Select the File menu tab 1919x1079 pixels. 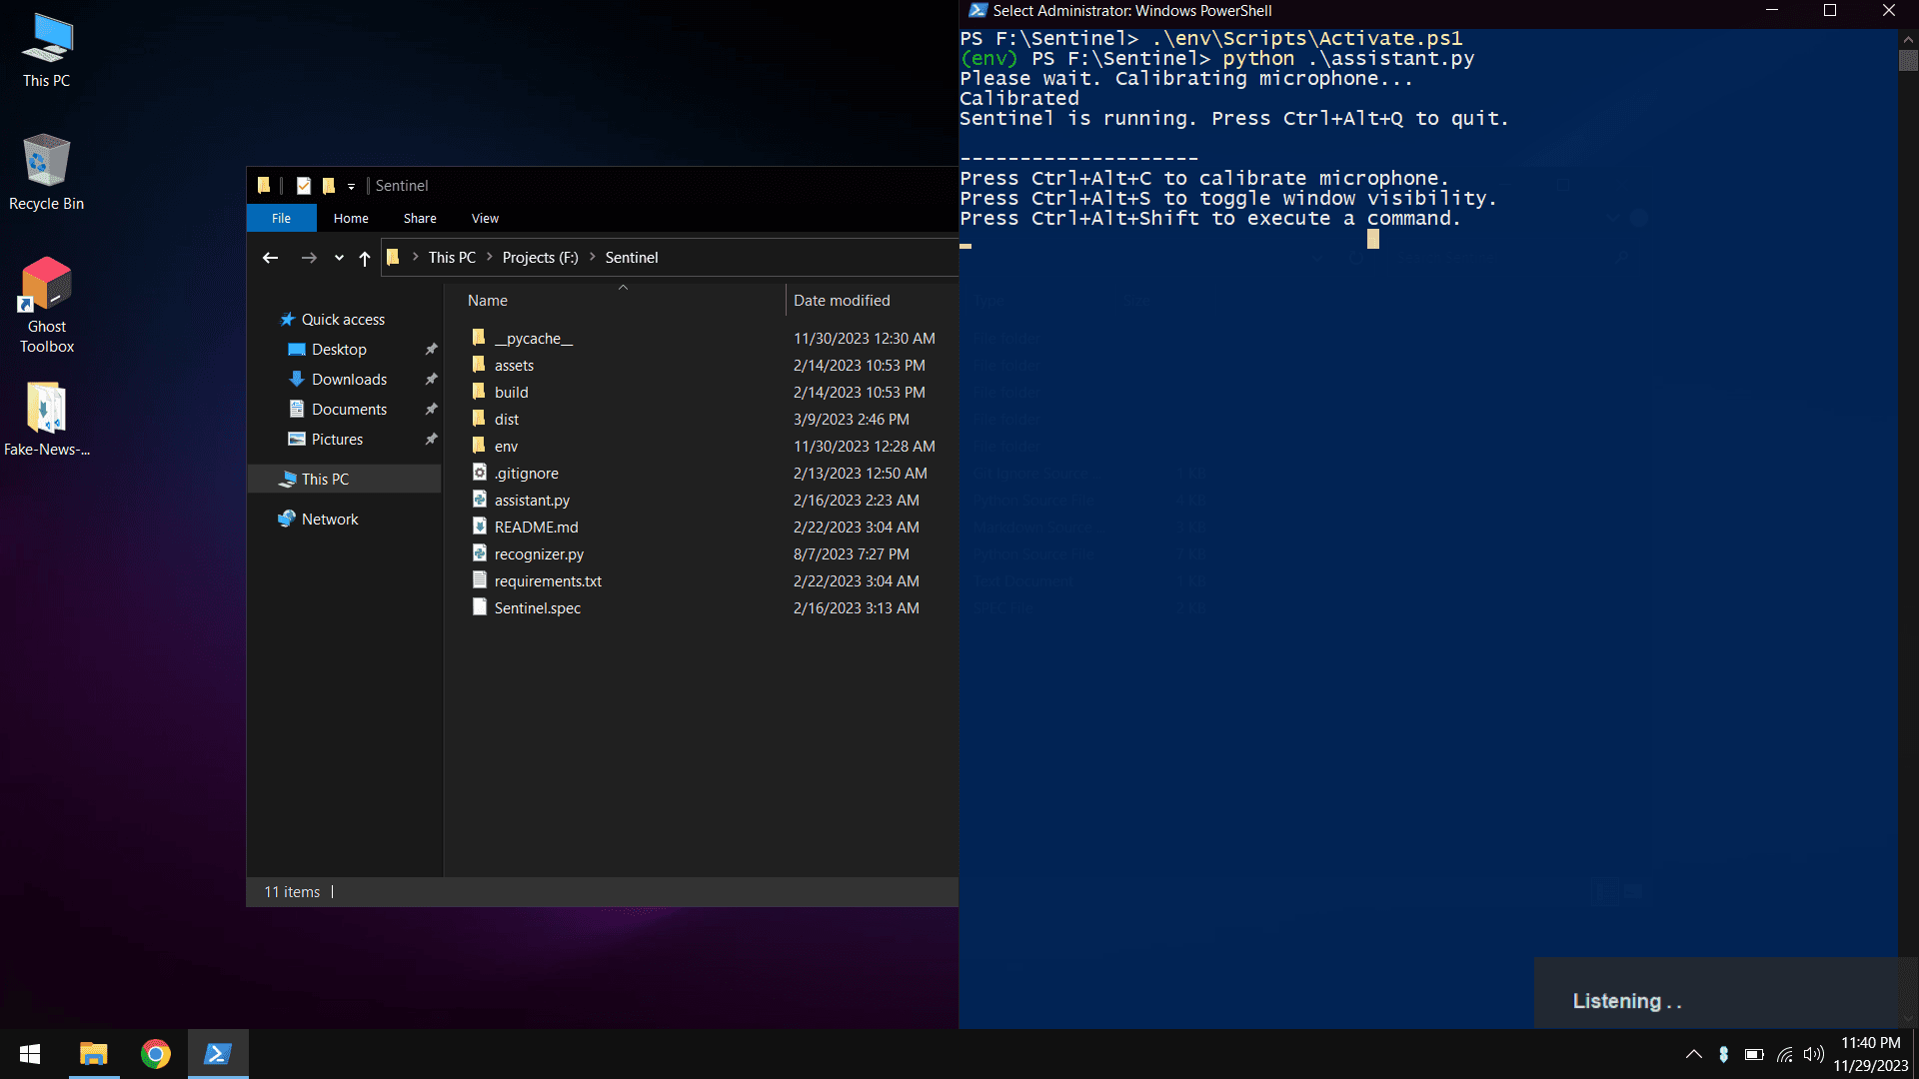[282, 218]
